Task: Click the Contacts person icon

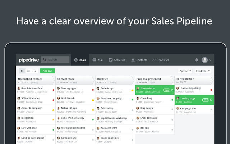Action: (133, 60)
